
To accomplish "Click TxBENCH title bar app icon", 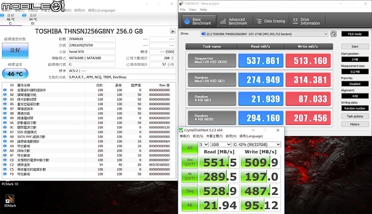I will click(x=181, y=4).
